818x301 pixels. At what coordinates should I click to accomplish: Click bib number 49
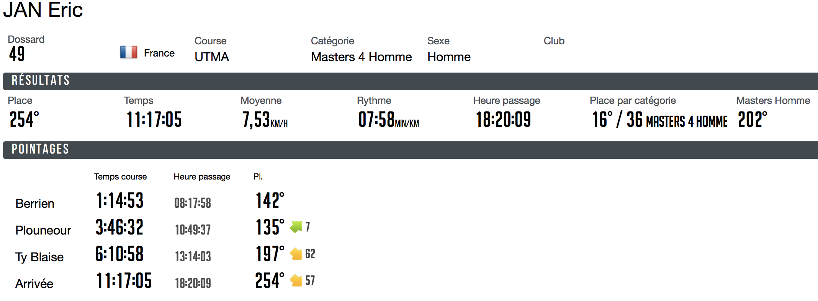pyautogui.click(x=17, y=54)
